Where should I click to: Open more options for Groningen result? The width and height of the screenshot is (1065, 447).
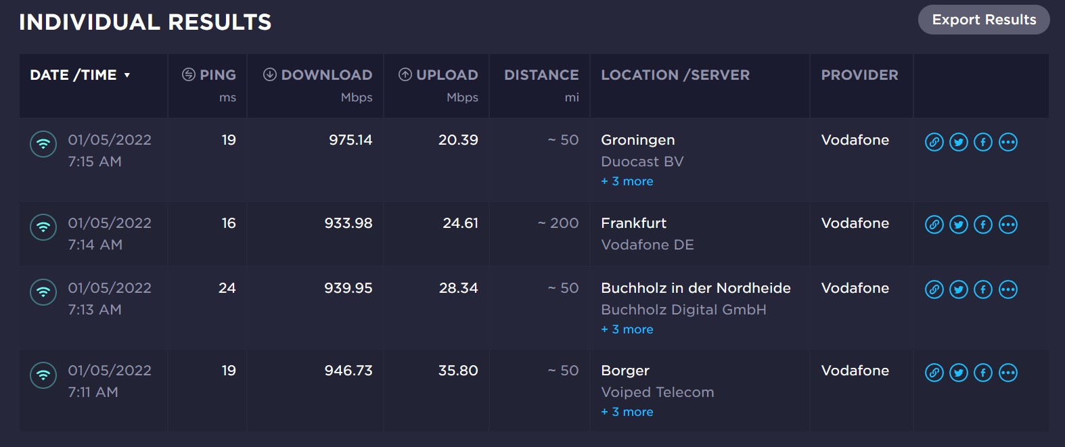coord(1008,142)
